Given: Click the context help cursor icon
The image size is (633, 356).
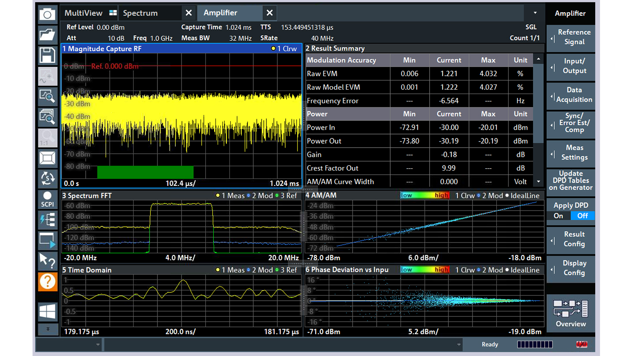Looking at the screenshot, I should [47, 261].
